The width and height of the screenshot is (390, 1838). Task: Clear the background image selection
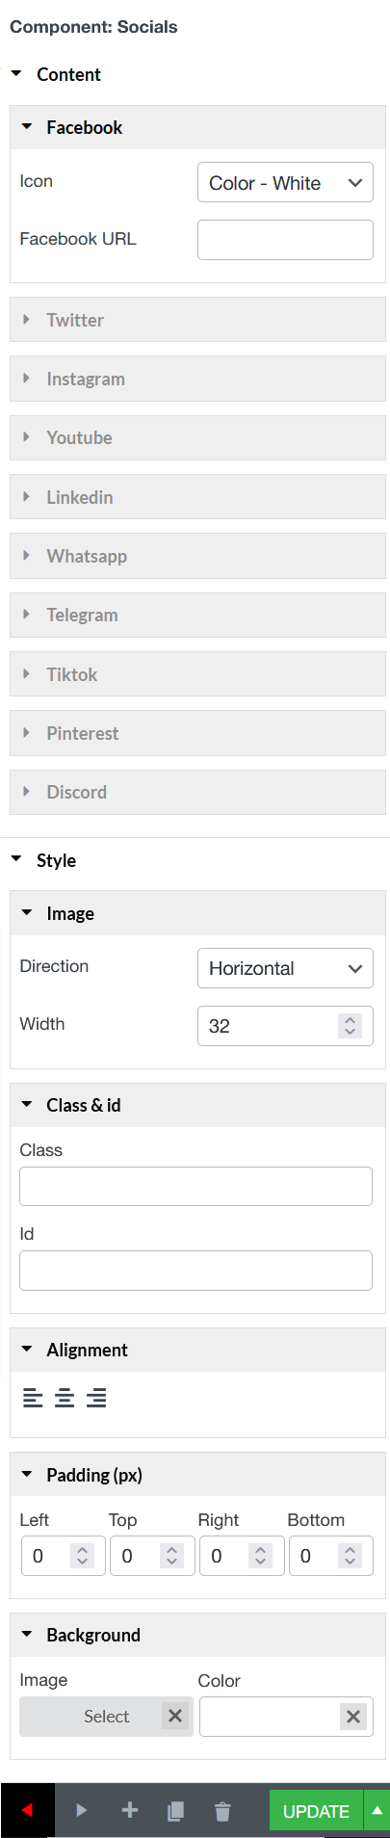[175, 1716]
